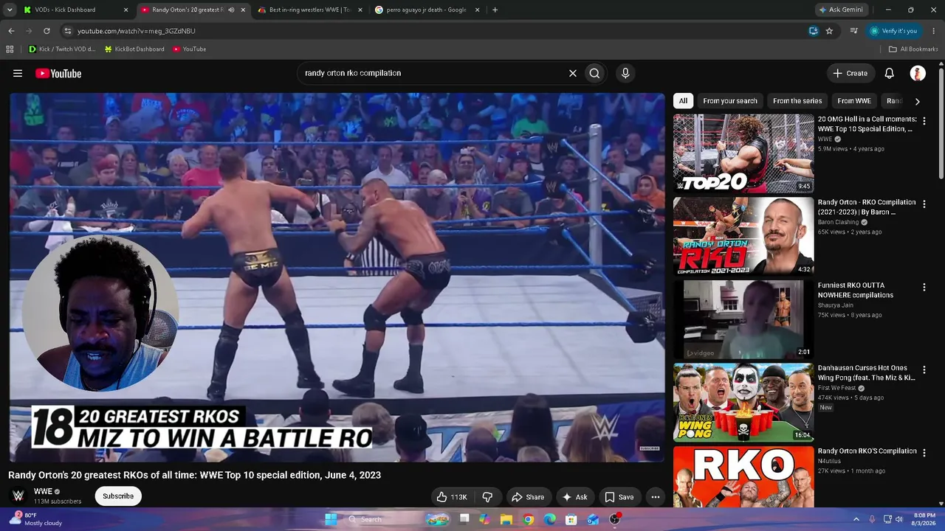Open YouTube notifications bell

[890, 73]
